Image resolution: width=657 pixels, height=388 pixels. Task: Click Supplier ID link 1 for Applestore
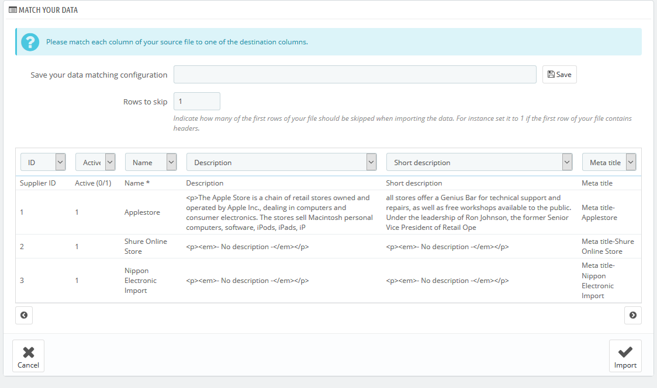pyautogui.click(x=22, y=212)
